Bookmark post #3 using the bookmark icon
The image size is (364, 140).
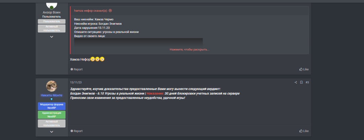click(301, 82)
